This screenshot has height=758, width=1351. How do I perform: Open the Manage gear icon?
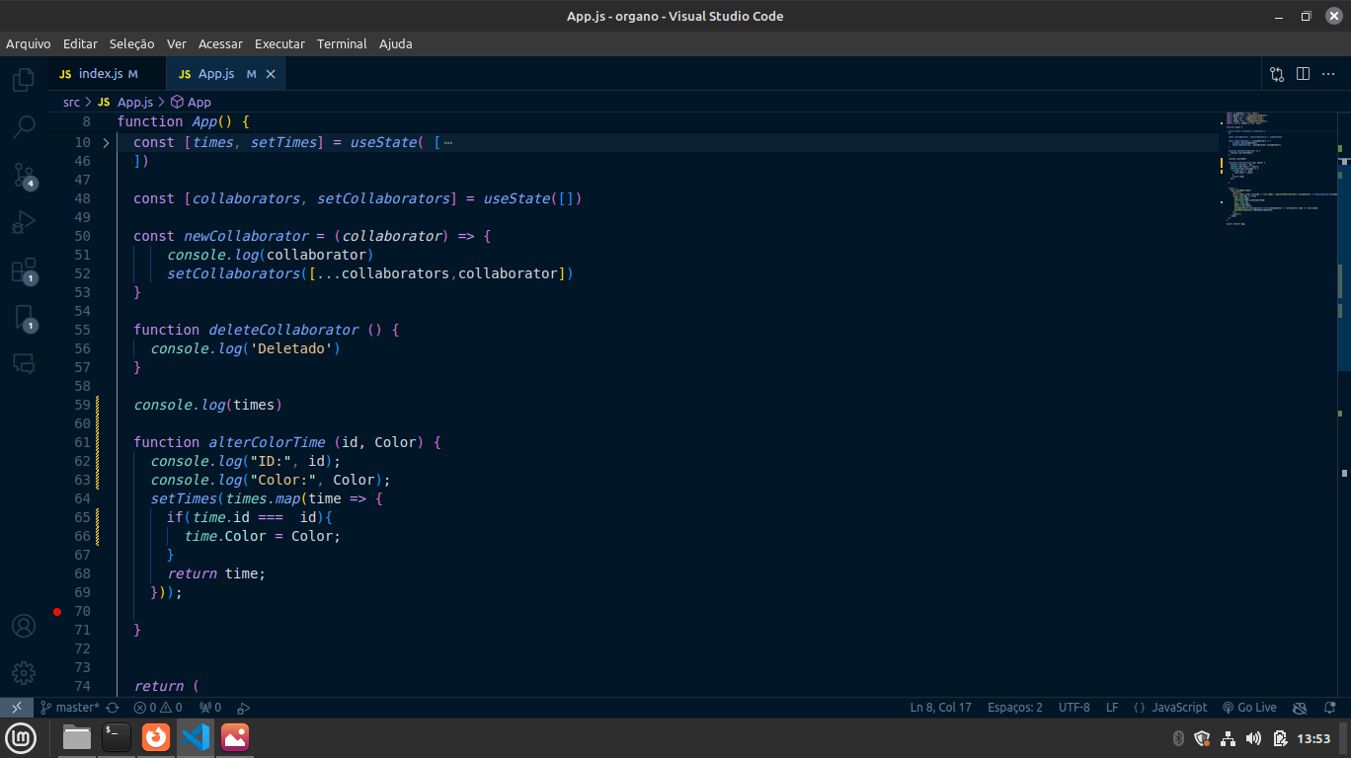(x=24, y=673)
